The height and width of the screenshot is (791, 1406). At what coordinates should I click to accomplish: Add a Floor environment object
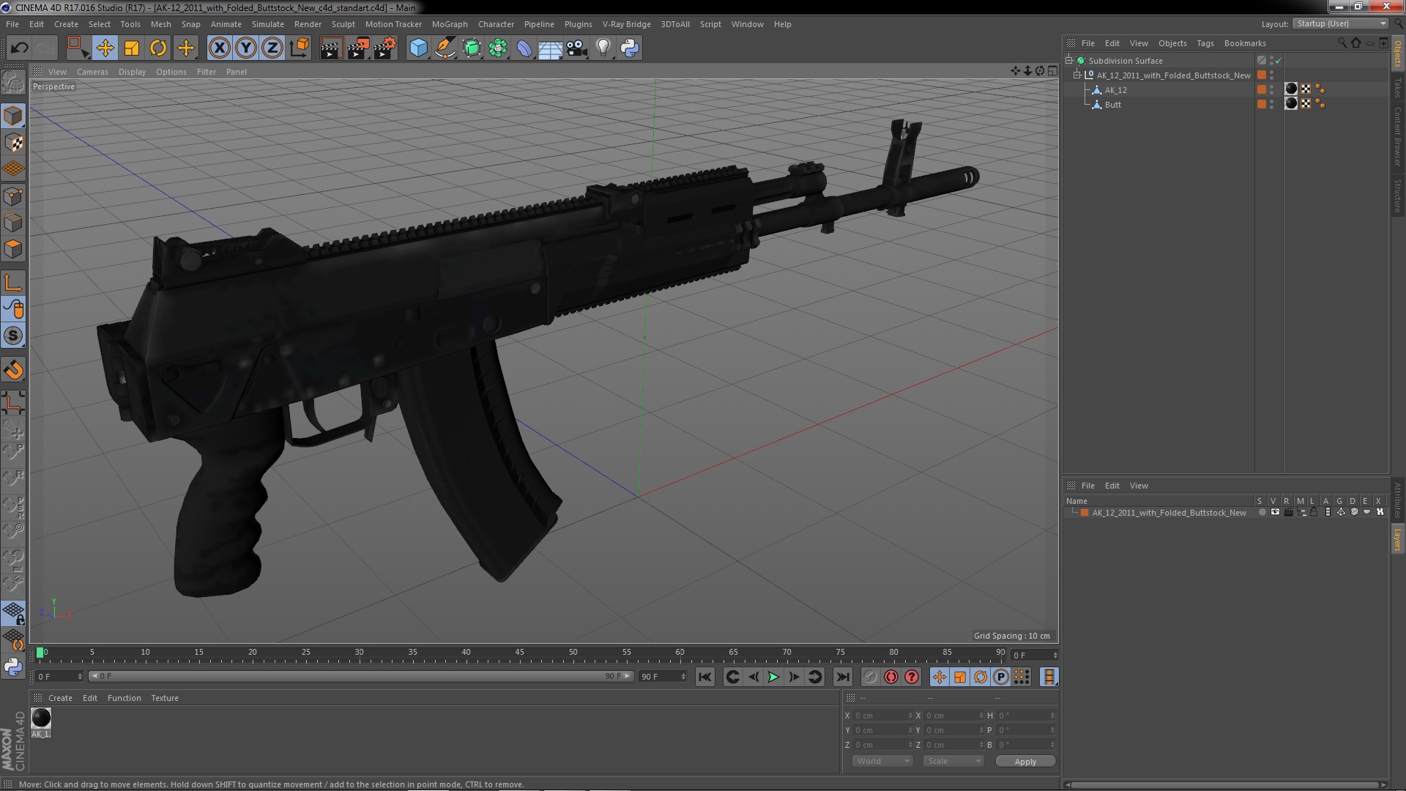(x=550, y=48)
